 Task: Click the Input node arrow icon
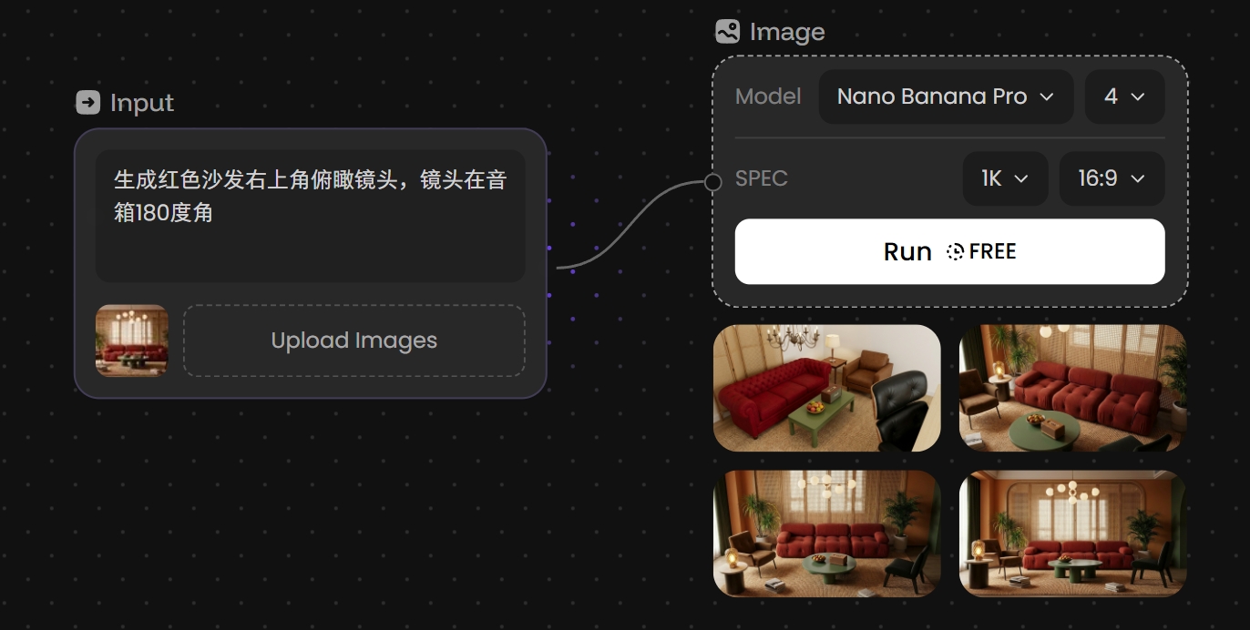pyautogui.click(x=87, y=103)
